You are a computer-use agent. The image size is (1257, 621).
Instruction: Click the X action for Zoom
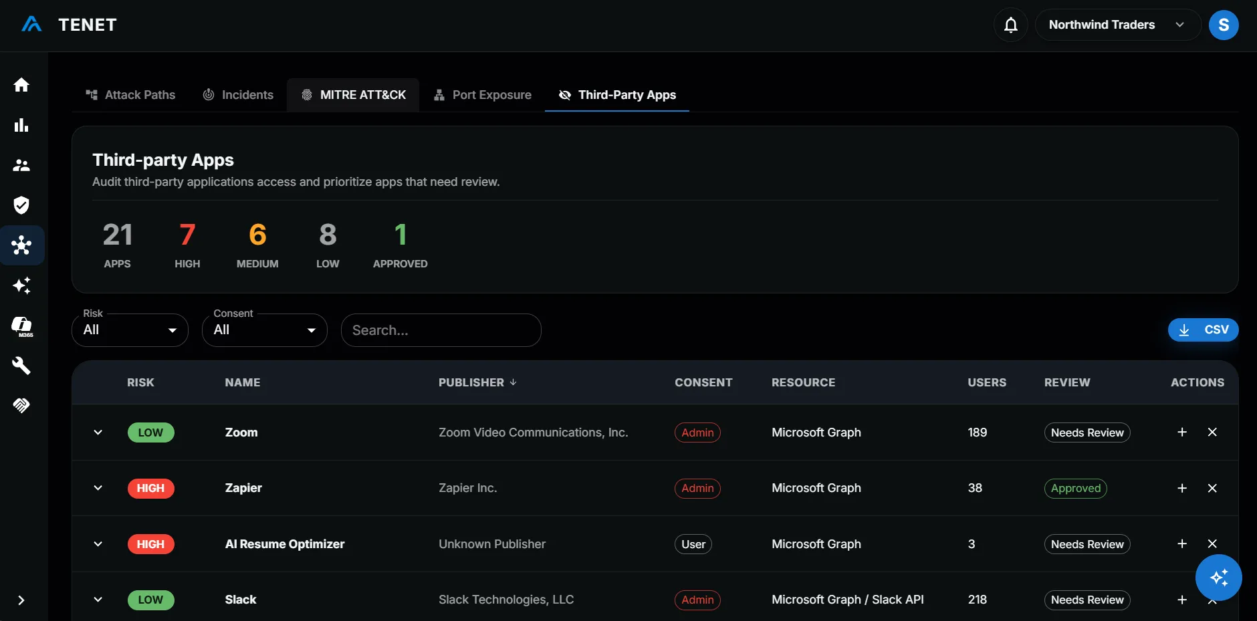coord(1212,432)
